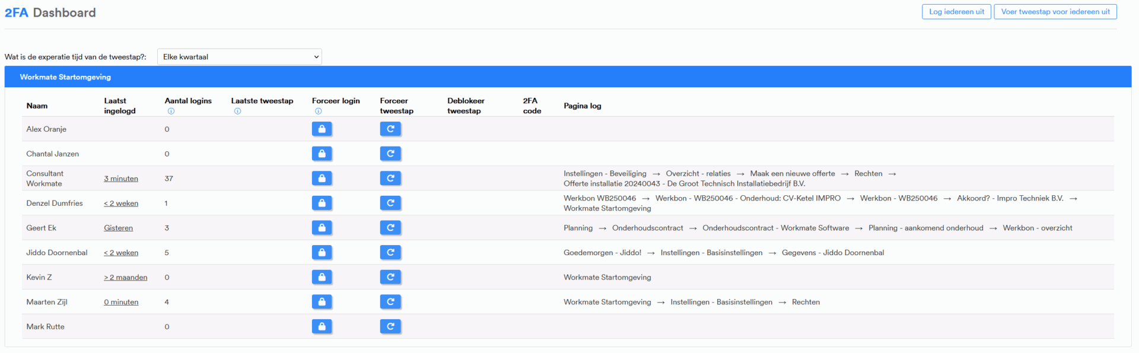Force two-step for Denzel Dumfries refresh icon

coord(390,203)
